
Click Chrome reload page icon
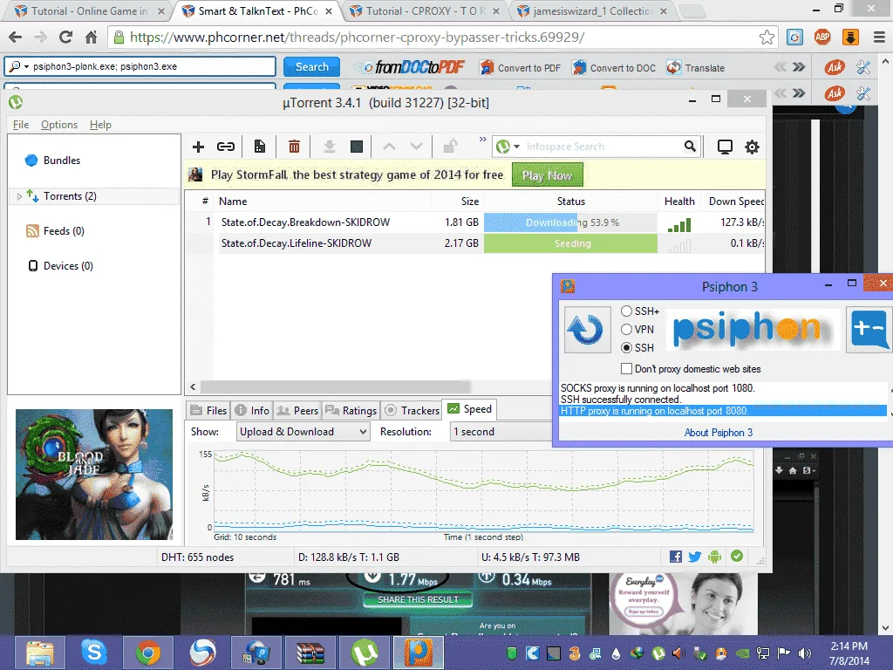(x=65, y=38)
